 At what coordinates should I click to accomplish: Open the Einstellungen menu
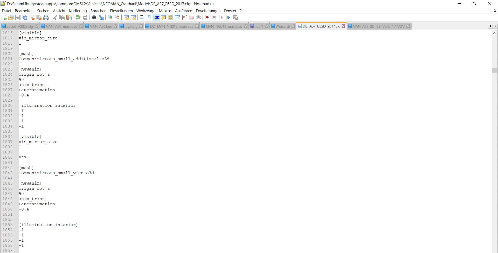pos(121,11)
